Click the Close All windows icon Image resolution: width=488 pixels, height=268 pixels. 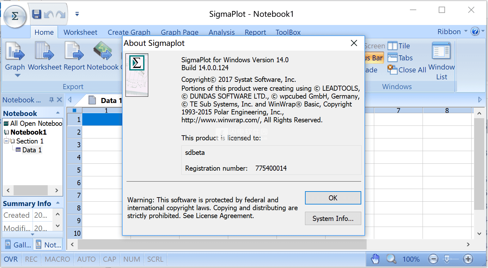[x=393, y=70]
